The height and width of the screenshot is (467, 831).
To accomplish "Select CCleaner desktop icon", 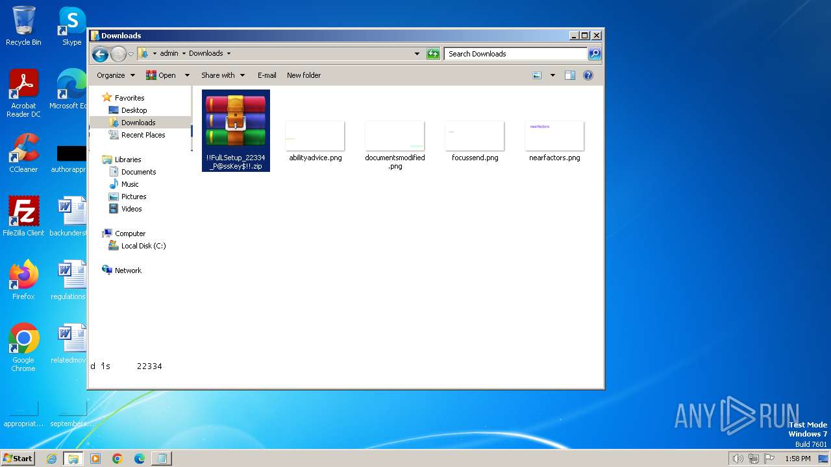I will coord(23,153).
